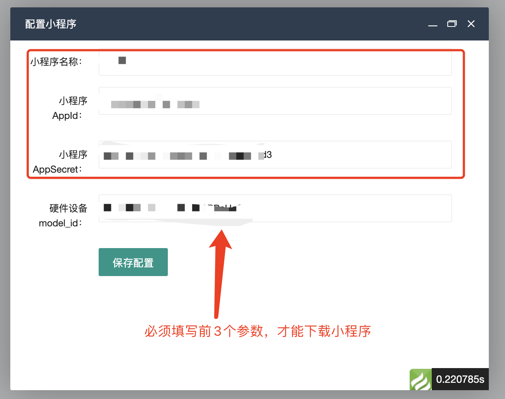Select the 小程序 AppSecret input field
The image size is (505, 399).
tap(350, 155)
